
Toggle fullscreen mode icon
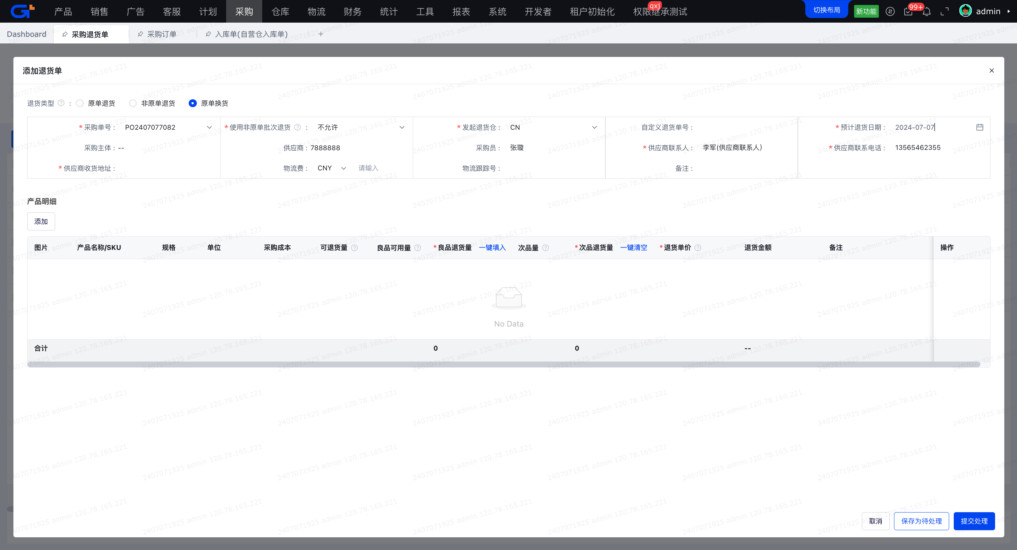[945, 11]
